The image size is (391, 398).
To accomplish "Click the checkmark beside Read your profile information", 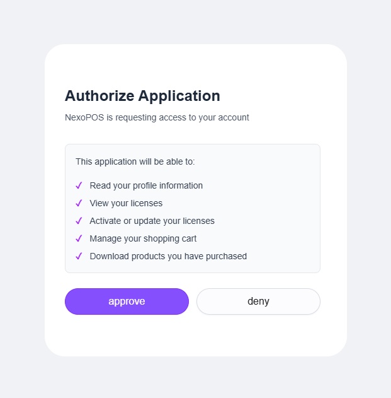I will 79,185.
